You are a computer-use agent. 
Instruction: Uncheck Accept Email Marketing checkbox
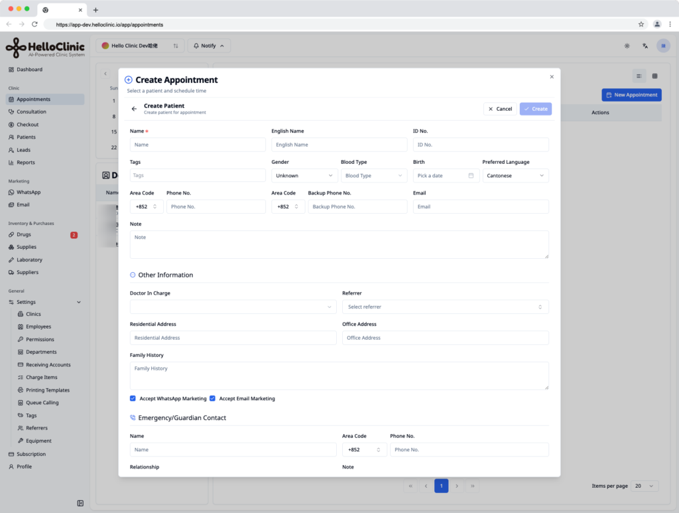coord(213,398)
